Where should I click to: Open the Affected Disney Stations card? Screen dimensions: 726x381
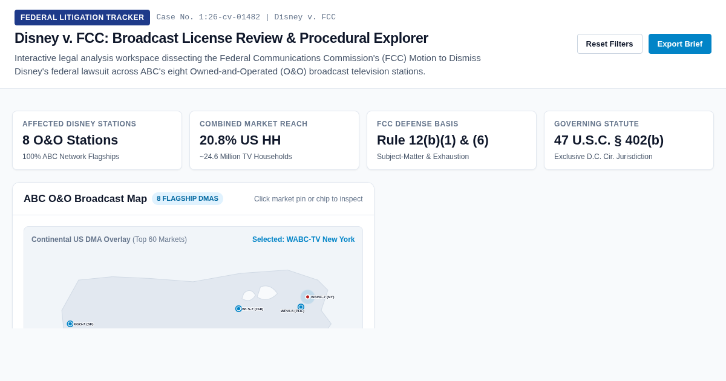tap(97, 140)
